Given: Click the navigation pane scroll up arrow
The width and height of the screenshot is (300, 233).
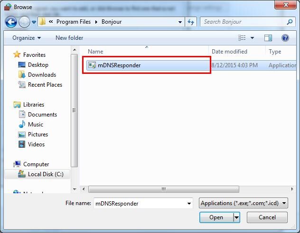Looking at the screenshot, I should pyautogui.click(x=75, y=50).
